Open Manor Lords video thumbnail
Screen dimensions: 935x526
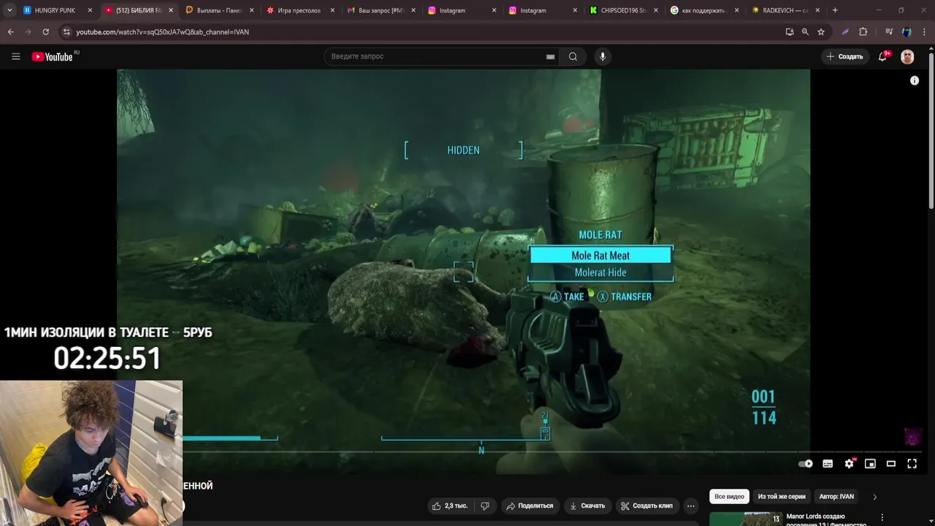(x=745, y=518)
